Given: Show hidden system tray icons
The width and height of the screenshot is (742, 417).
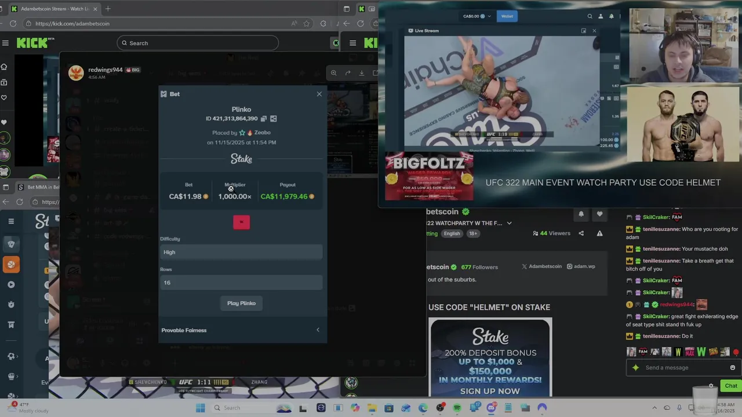Looking at the screenshot, I should coord(655,408).
